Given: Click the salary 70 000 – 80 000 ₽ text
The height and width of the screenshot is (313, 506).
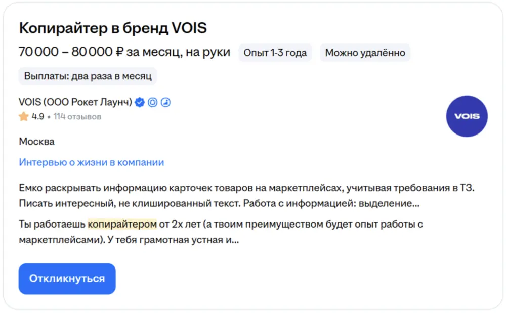Looking at the screenshot, I should click(x=124, y=52).
